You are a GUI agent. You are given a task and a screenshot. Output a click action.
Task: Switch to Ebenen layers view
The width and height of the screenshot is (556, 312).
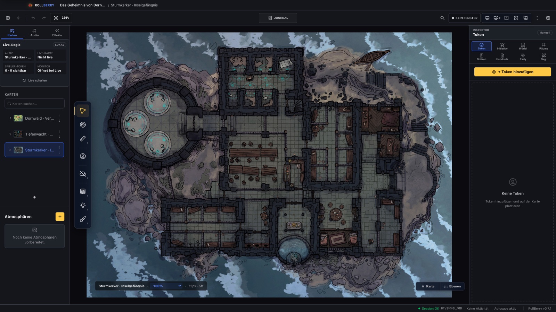tap(452, 286)
